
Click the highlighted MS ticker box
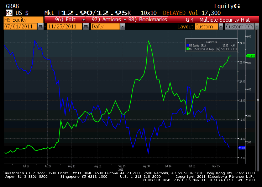click(x=9, y=13)
